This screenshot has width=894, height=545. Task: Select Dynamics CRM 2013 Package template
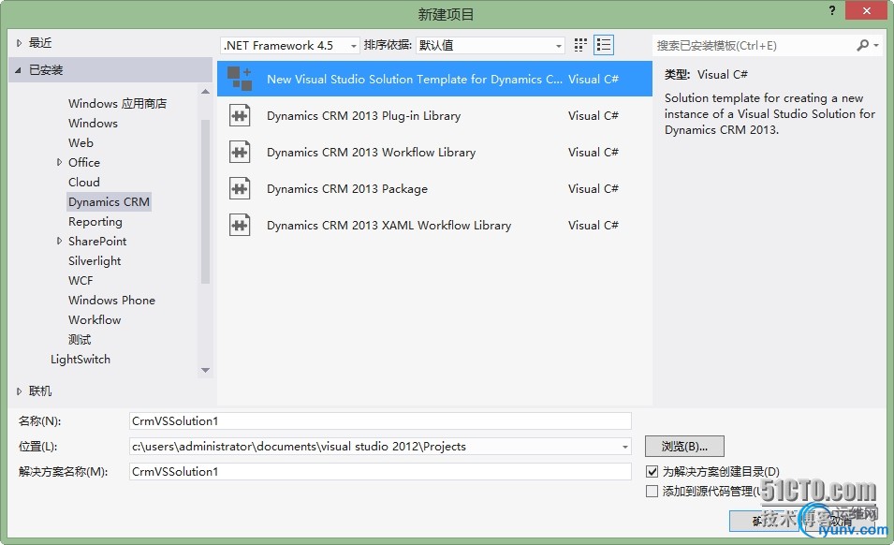434,188
